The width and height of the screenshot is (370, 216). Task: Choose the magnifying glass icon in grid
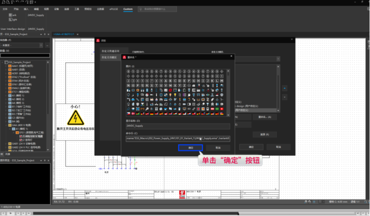pyautogui.click(x=128, y=109)
